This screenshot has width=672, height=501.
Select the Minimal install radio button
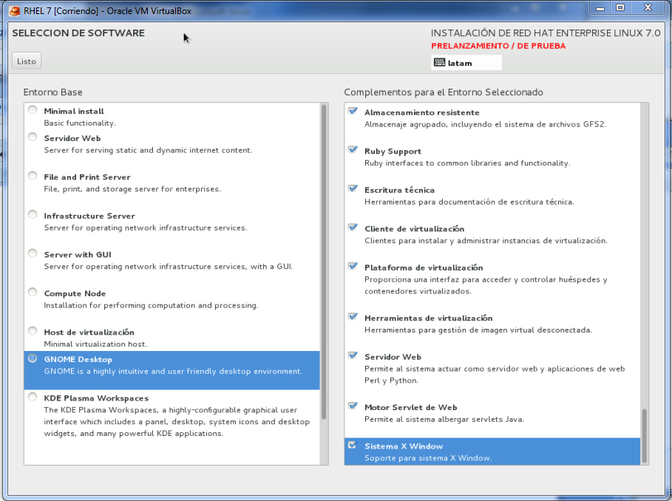point(33,109)
